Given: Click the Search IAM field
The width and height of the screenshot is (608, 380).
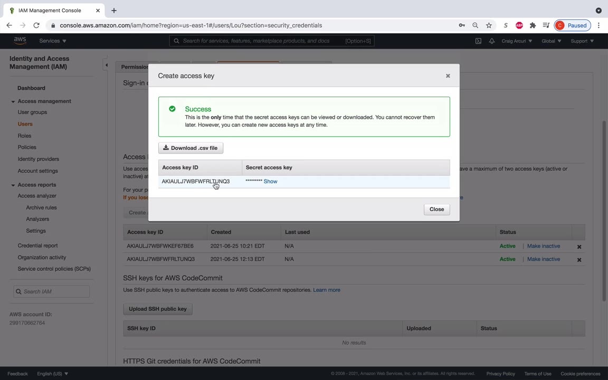Looking at the screenshot, I should pos(52,291).
